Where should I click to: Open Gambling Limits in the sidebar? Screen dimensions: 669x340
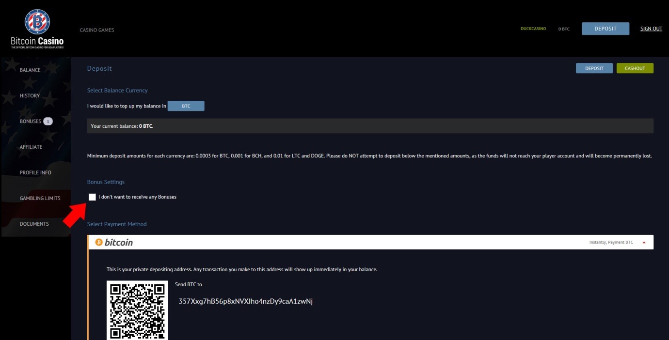click(x=40, y=199)
